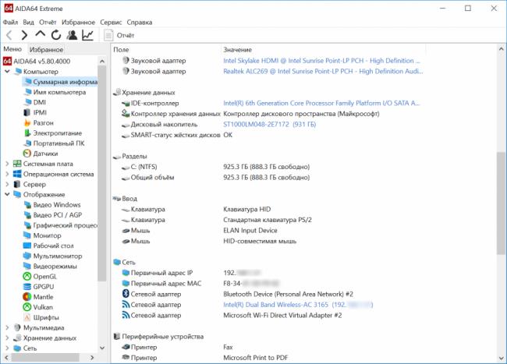Select the Рабочий стол icon

pyautogui.click(x=27, y=246)
